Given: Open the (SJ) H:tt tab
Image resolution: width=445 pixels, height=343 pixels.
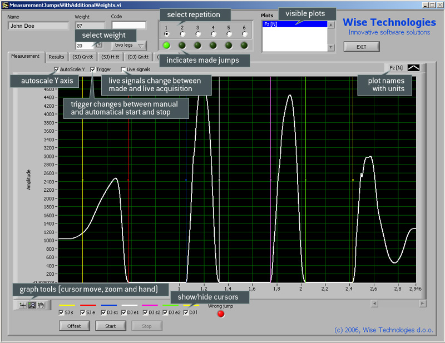Looking at the screenshot, I should click(110, 57).
